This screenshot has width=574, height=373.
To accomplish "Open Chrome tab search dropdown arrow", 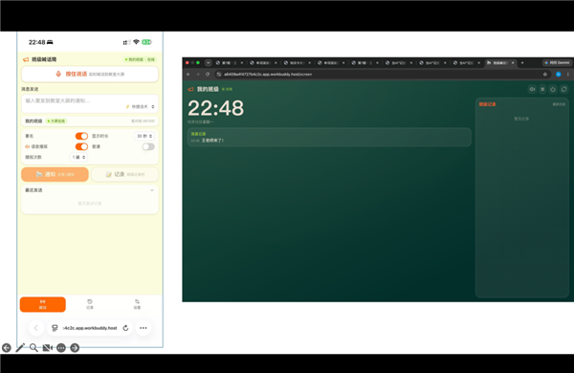I will tap(209, 62).
